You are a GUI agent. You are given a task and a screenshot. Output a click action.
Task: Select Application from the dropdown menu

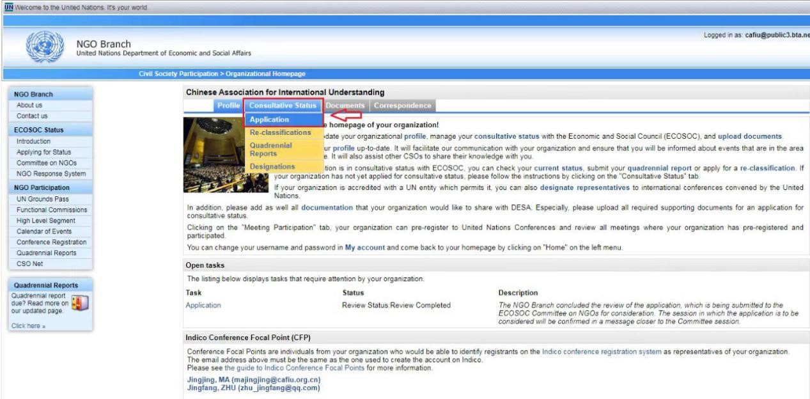tap(283, 120)
